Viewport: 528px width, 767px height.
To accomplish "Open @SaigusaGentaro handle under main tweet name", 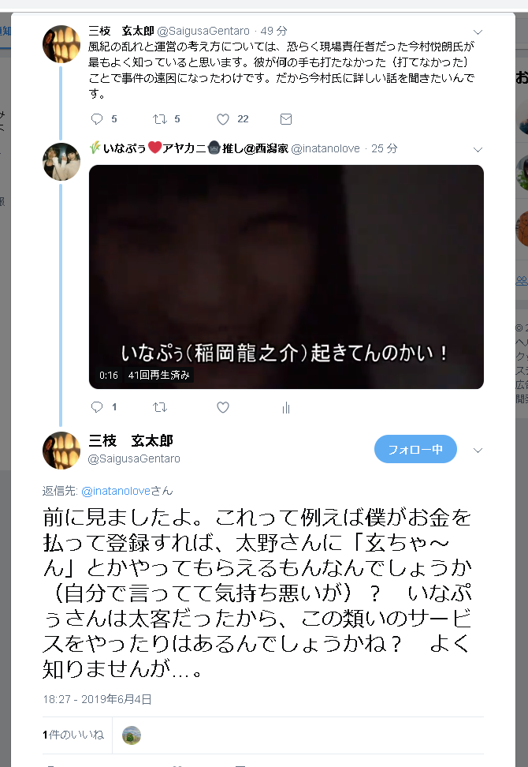I will 134,458.
